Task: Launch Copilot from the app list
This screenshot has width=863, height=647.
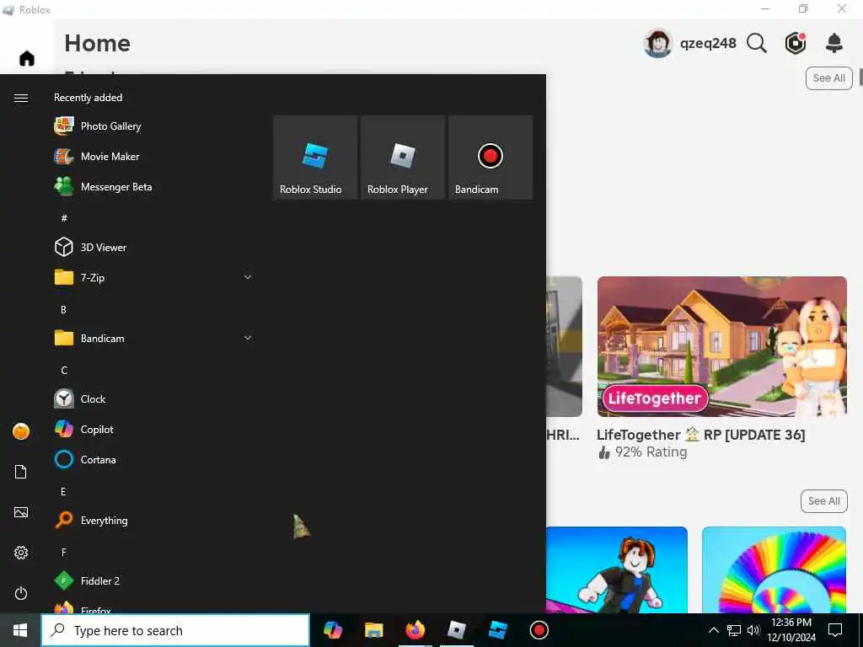Action: pos(154,429)
